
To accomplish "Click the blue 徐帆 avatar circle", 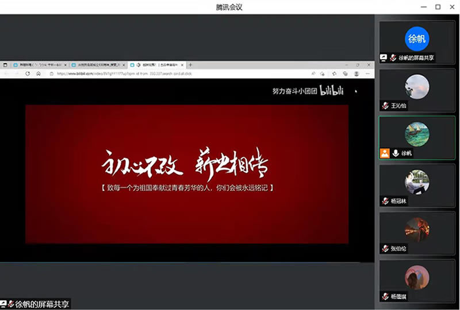I will click(417, 39).
